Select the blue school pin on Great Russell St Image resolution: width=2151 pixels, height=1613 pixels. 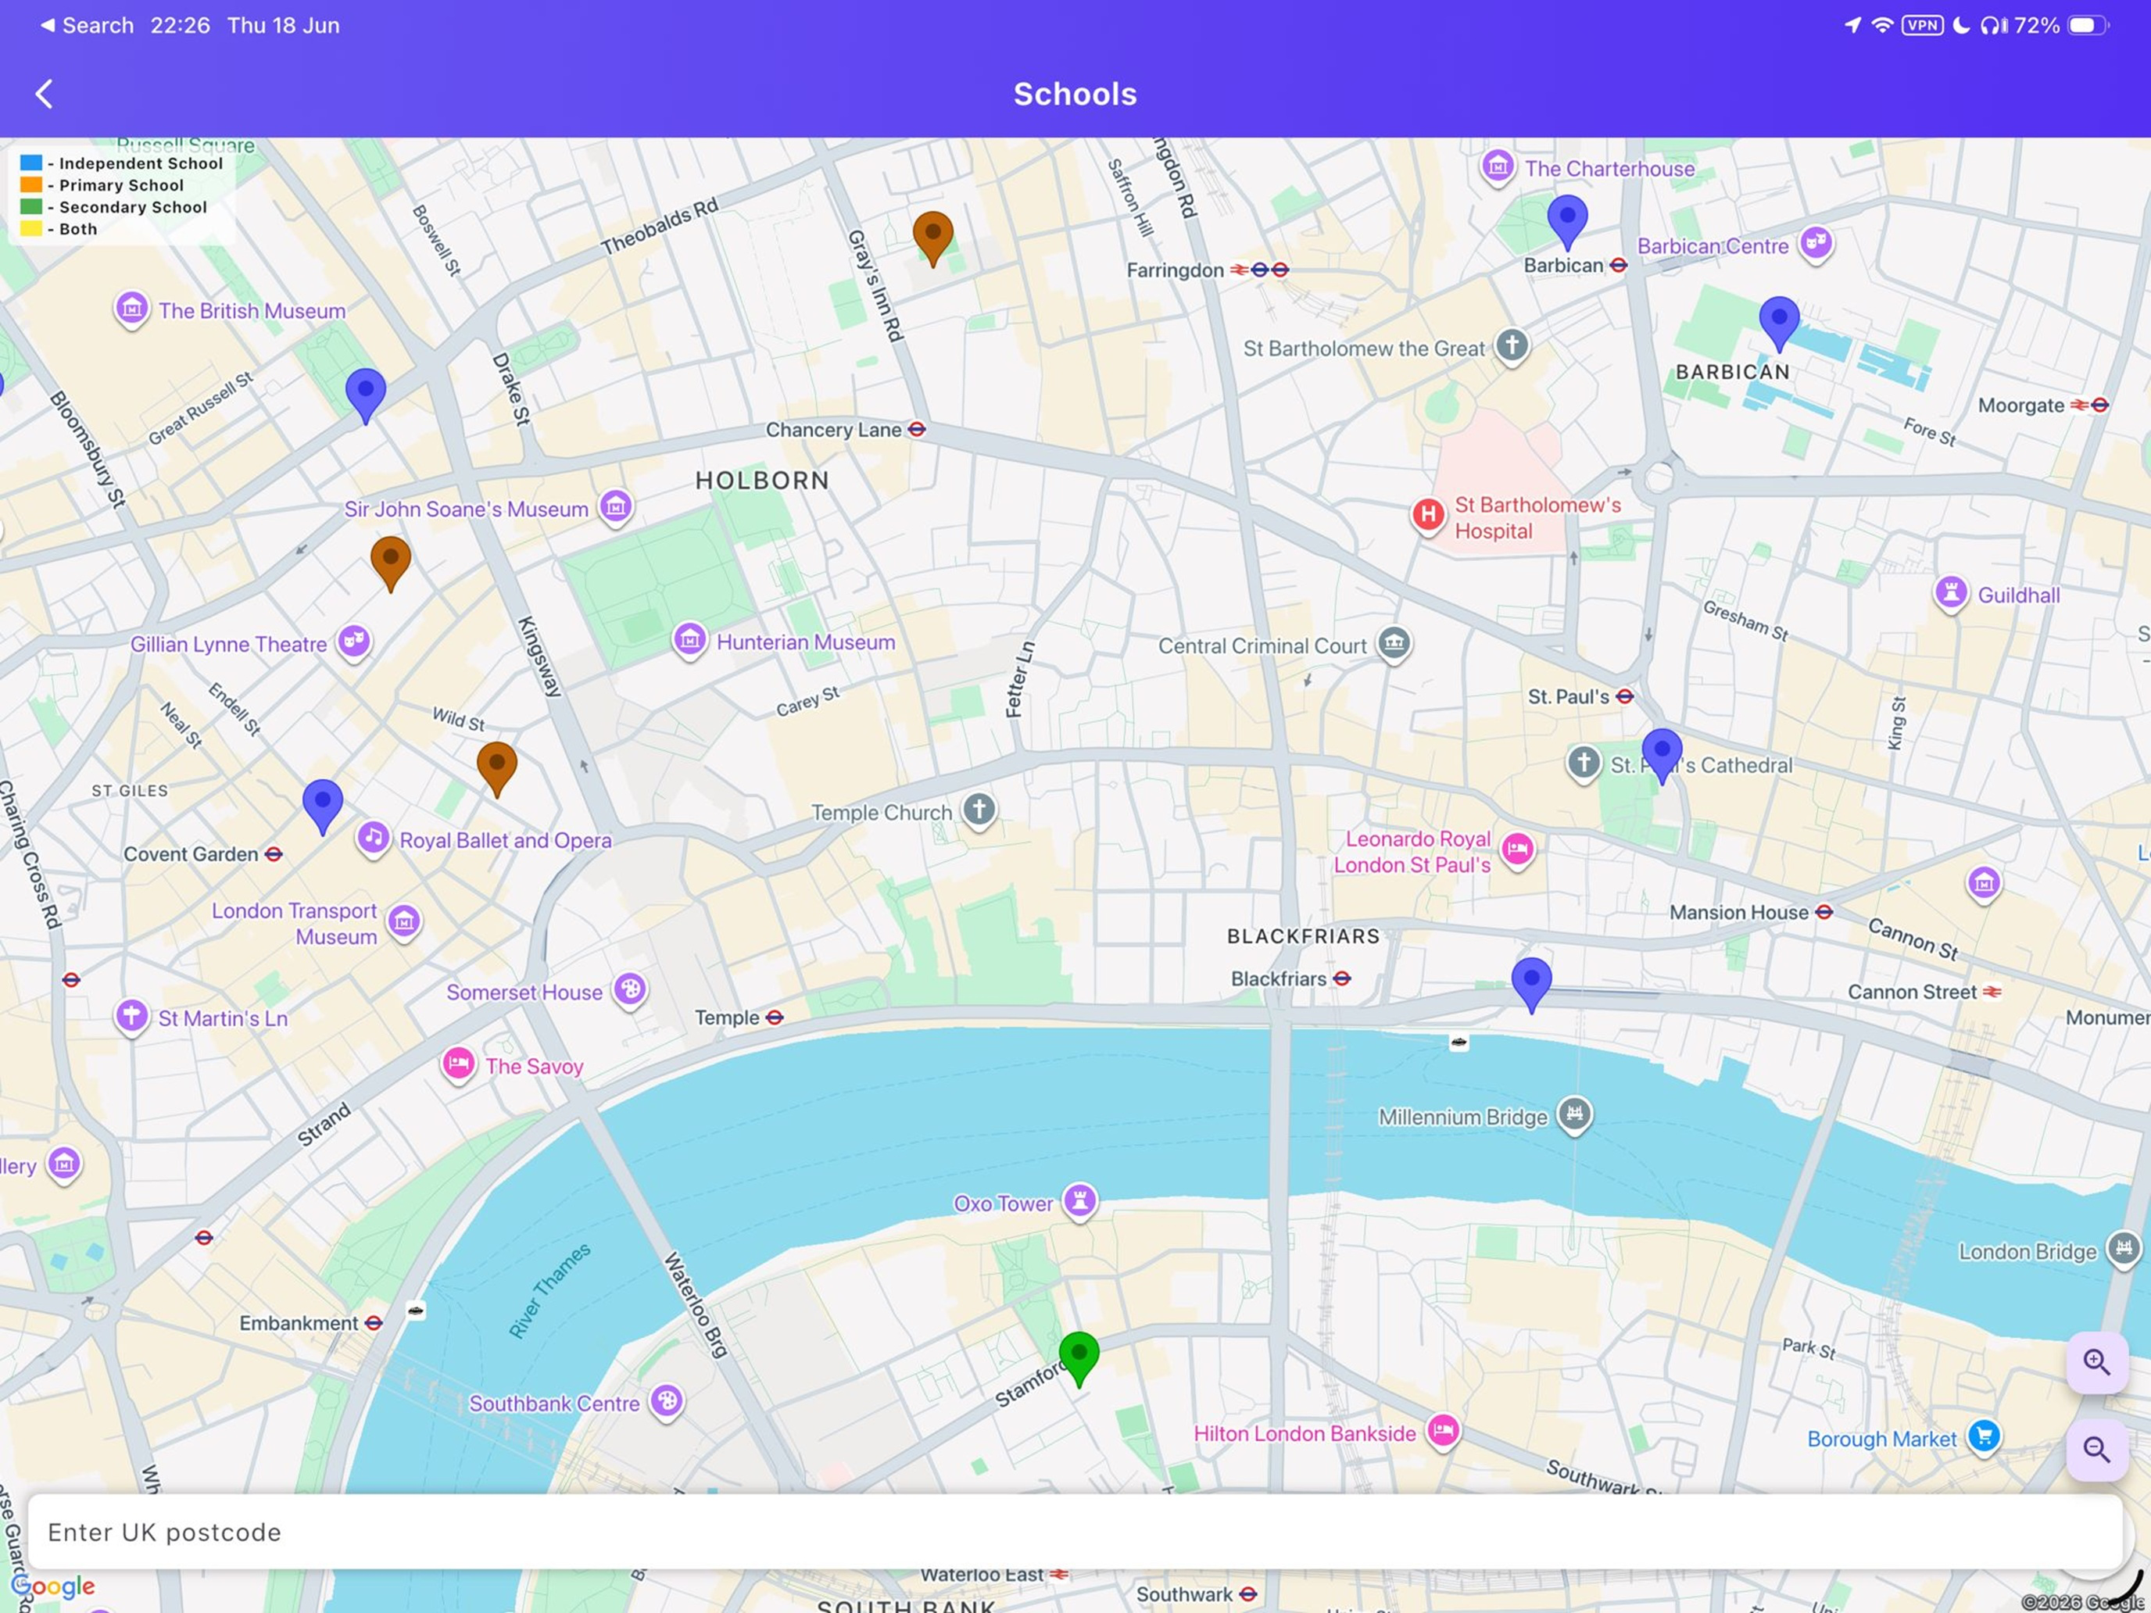pos(366,395)
